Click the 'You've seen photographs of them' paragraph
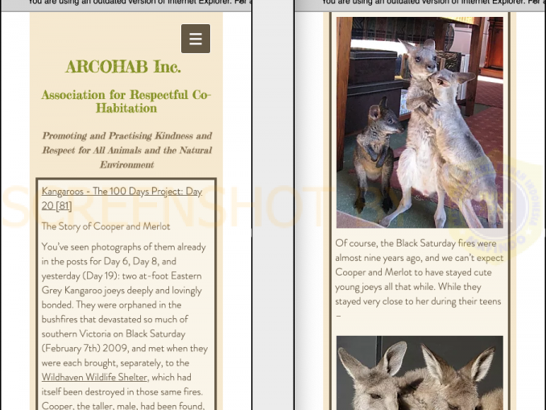This screenshot has height=410, width=546. (x=125, y=326)
